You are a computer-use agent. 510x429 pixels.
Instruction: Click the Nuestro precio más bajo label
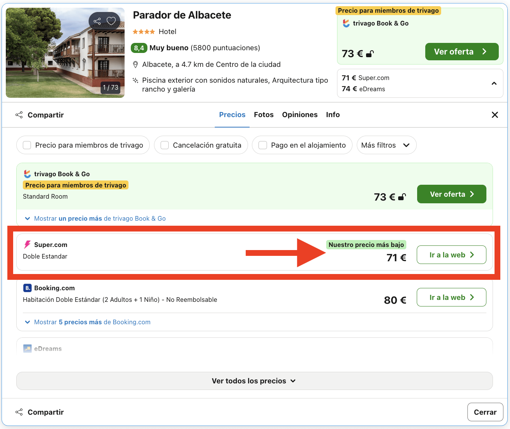[x=366, y=245]
